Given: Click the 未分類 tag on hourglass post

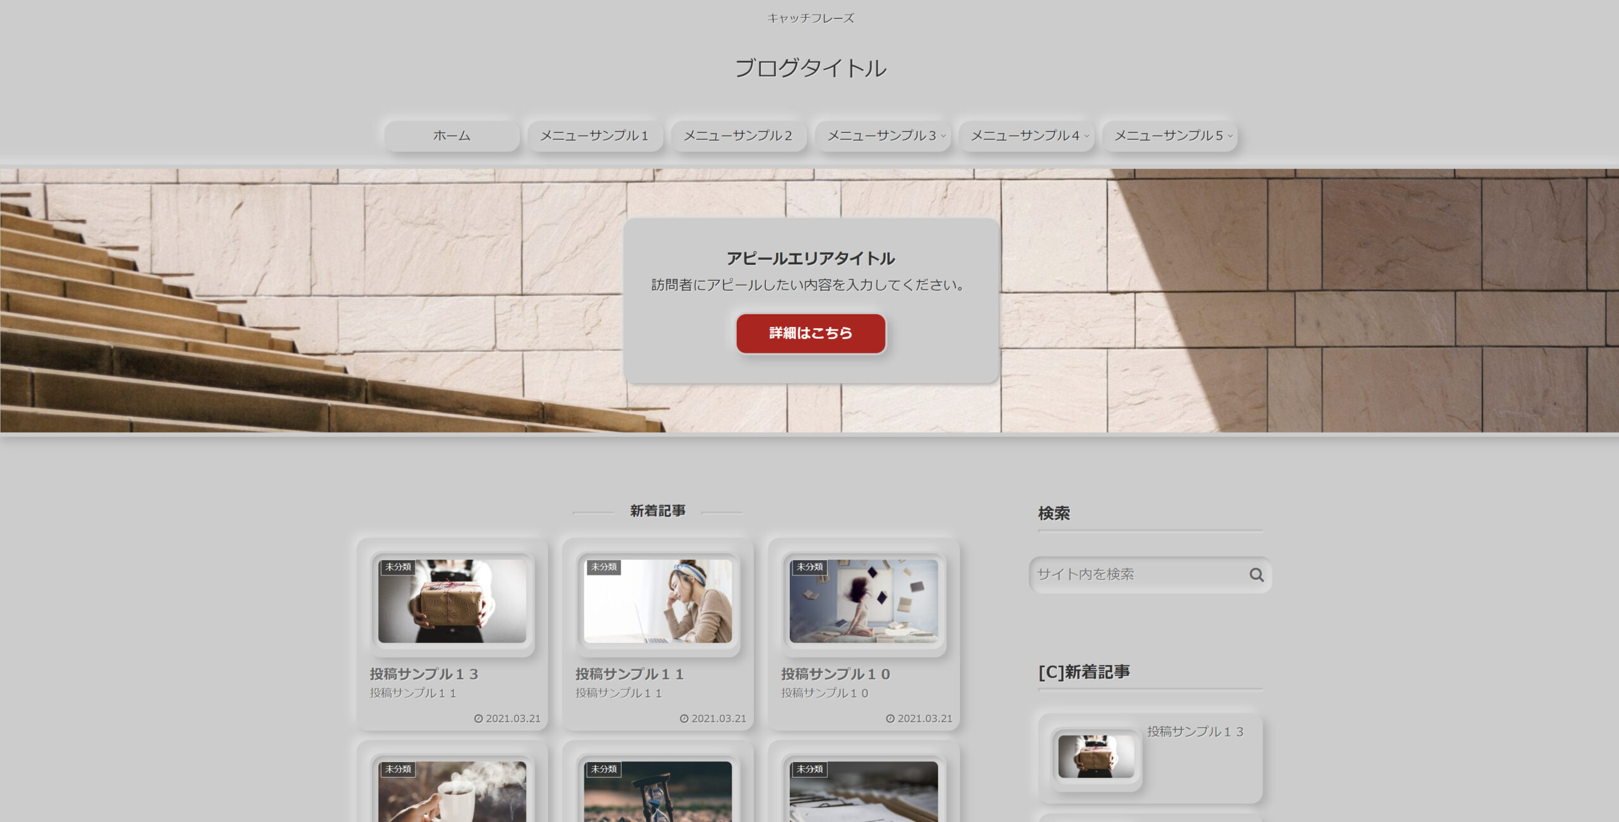Looking at the screenshot, I should [603, 769].
